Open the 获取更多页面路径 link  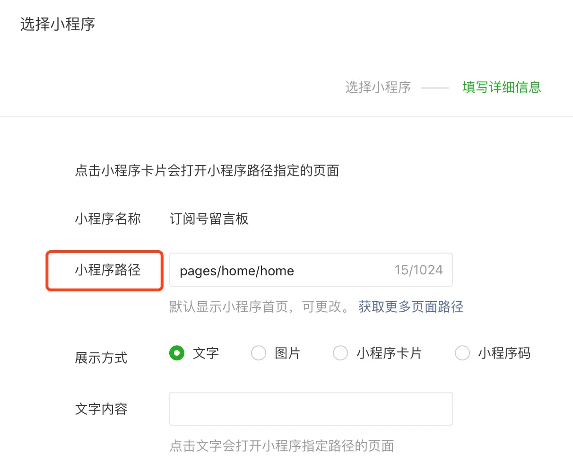[411, 307]
